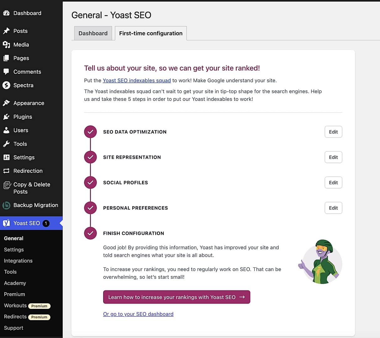Open Plugins in the admin sidebar
Viewport: 380px width, 338px height.
tap(23, 117)
